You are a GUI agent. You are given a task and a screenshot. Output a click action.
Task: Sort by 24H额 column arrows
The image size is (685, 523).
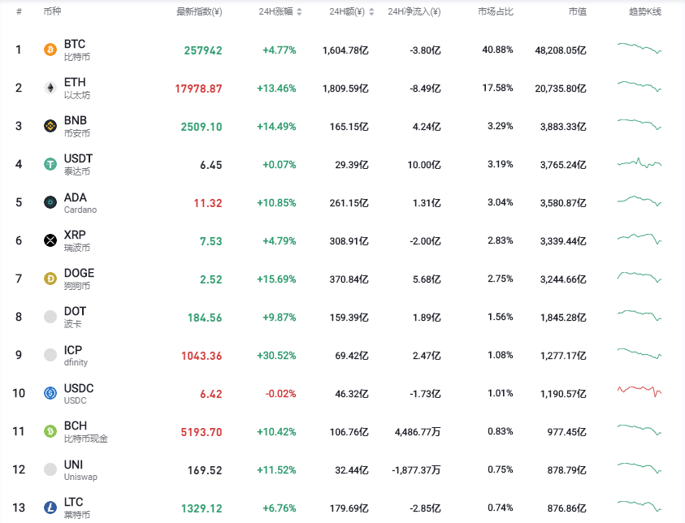click(371, 12)
